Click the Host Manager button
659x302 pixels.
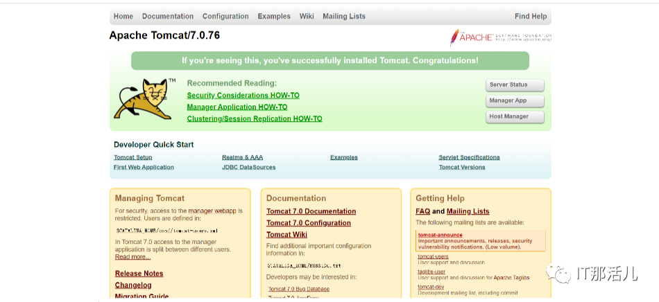pos(515,116)
